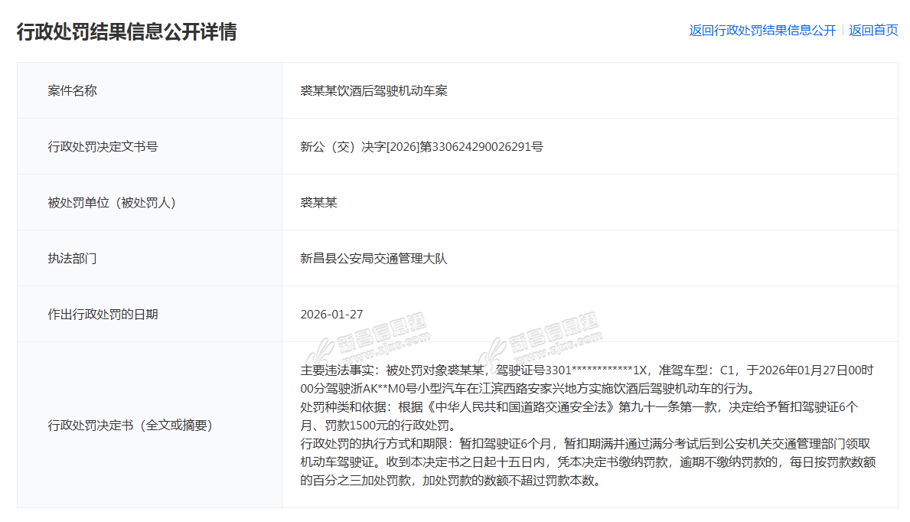Click the case name 裘某某饮酒后驾驶机动车案
Viewport: 910px width, 522px height.
(x=373, y=90)
